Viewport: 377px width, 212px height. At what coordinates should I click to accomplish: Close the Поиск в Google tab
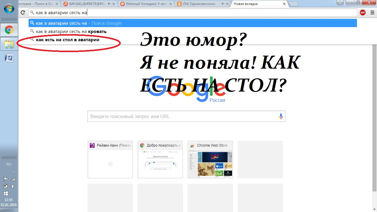(x=57, y=4)
